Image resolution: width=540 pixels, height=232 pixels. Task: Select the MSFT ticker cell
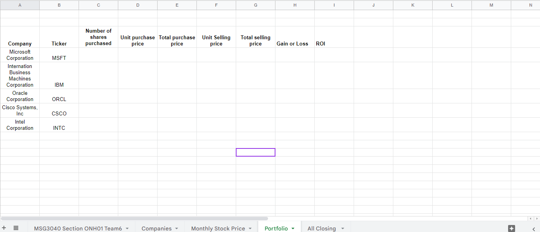click(x=59, y=55)
